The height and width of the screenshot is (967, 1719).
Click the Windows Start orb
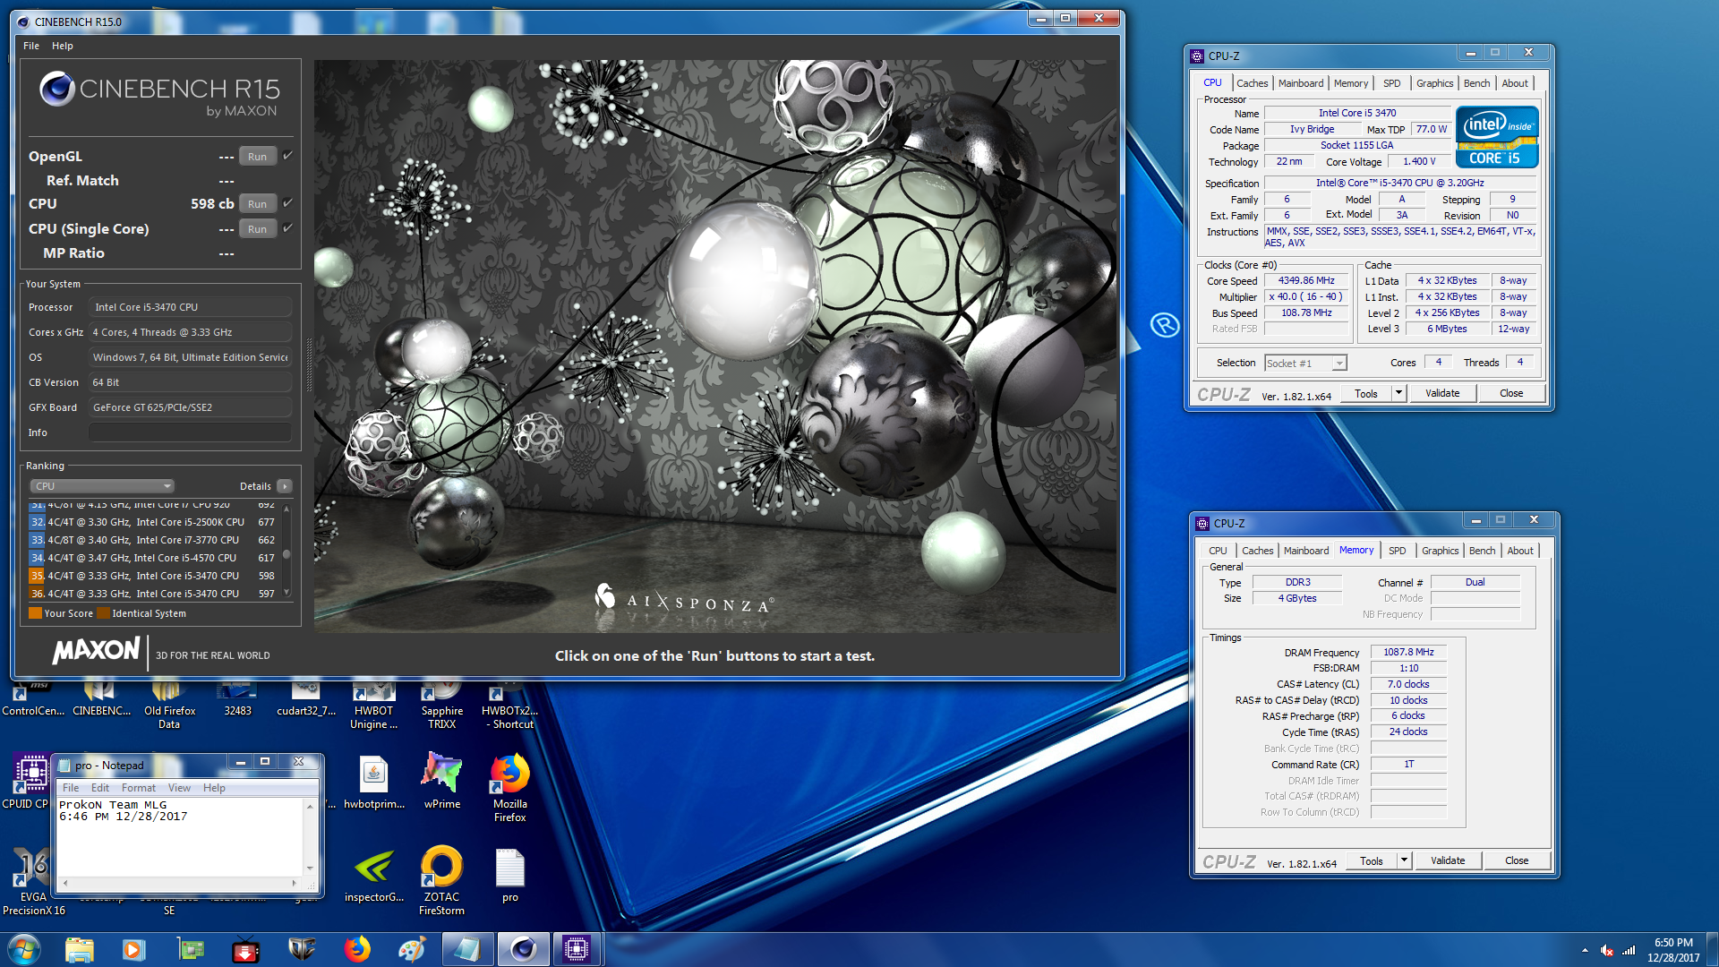click(x=24, y=949)
